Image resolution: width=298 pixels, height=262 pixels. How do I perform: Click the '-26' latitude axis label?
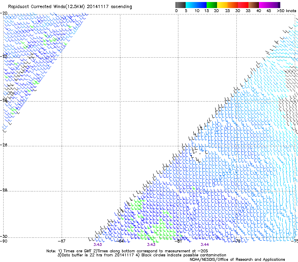(4, 145)
